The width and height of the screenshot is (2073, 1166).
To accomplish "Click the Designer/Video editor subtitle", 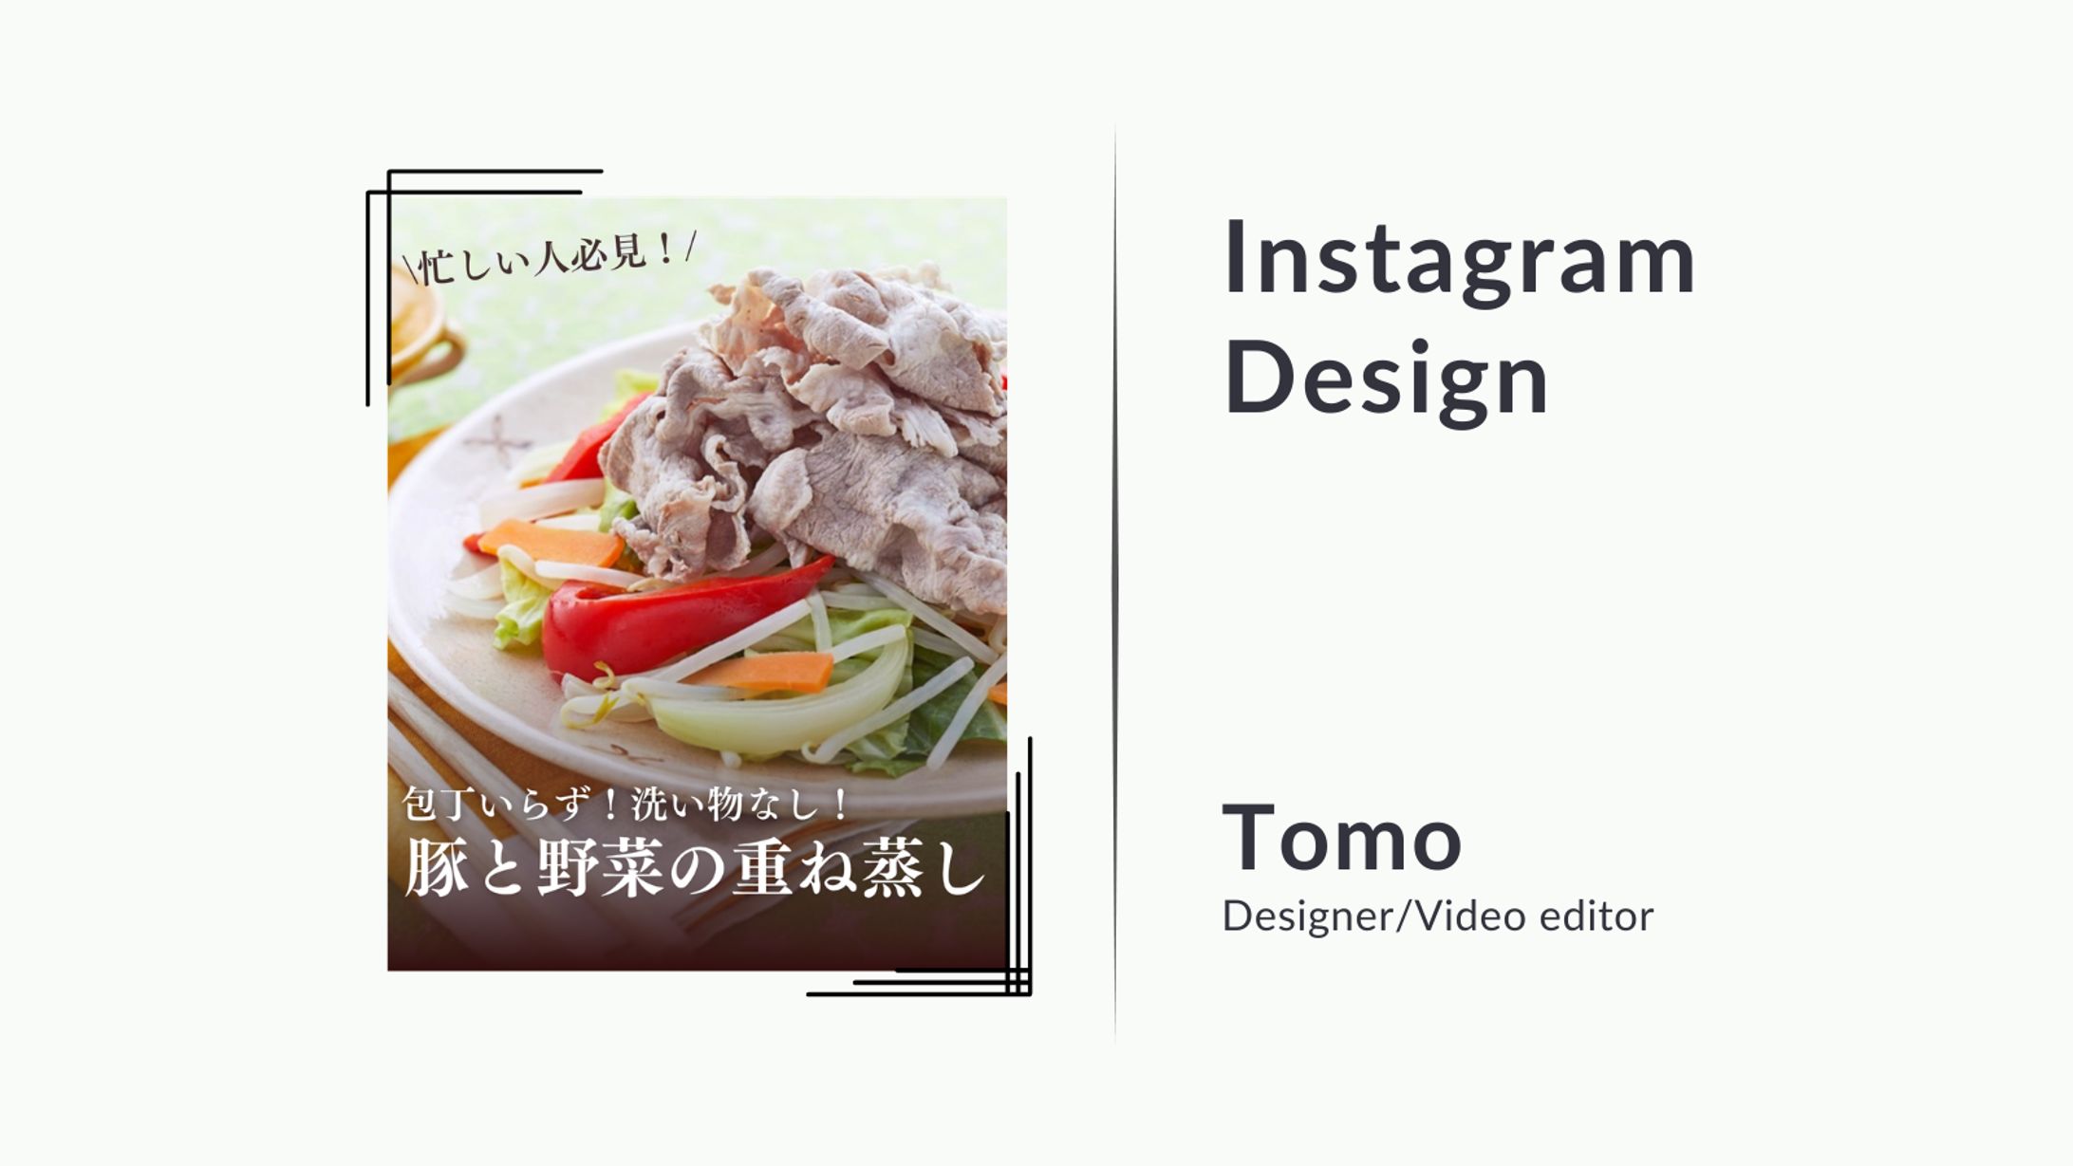I will [1437, 916].
